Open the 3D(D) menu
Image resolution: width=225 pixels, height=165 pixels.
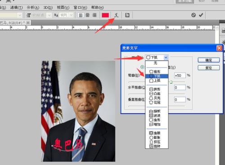[x=48, y=8]
